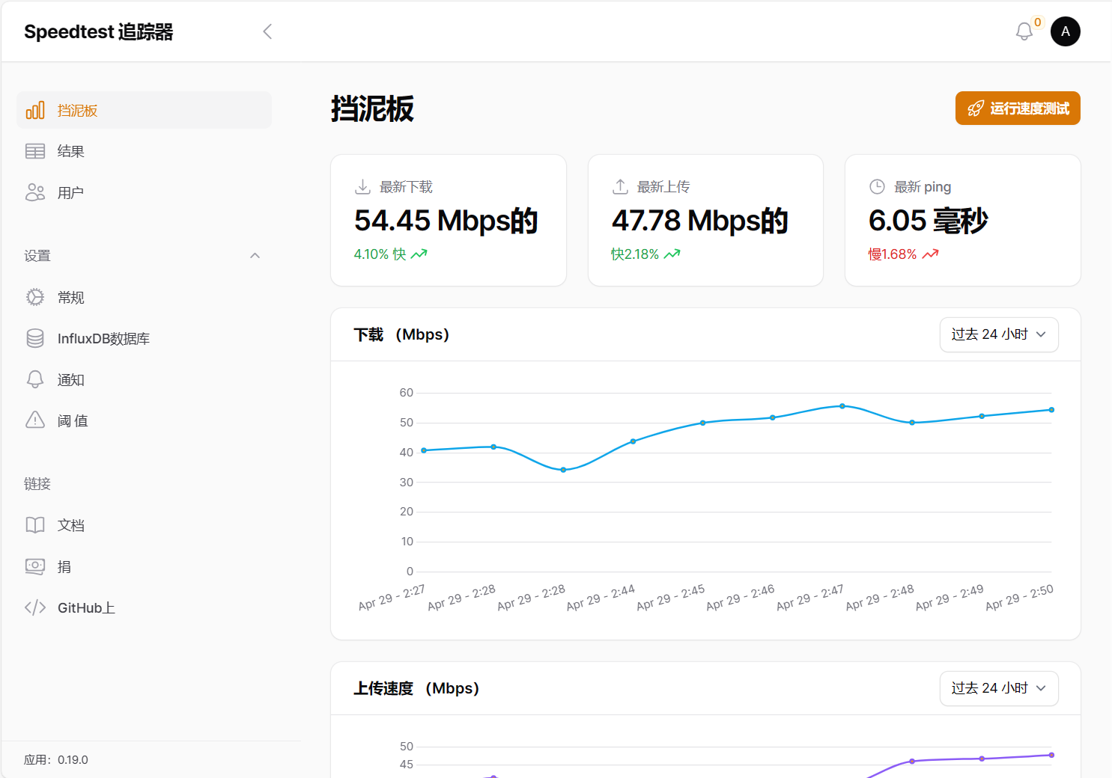Open download chart 过去 24 小时 dropdown
The height and width of the screenshot is (778, 1112).
click(998, 334)
